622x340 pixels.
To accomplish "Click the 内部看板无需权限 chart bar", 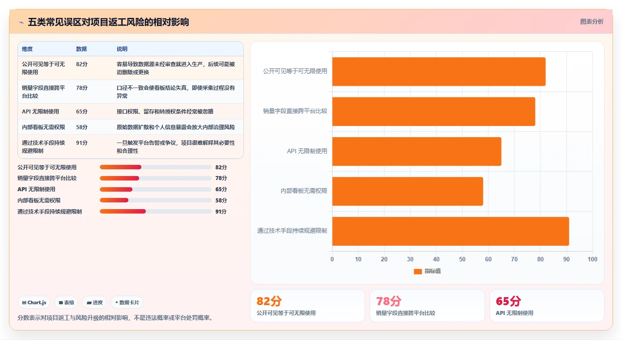I will pos(408,191).
